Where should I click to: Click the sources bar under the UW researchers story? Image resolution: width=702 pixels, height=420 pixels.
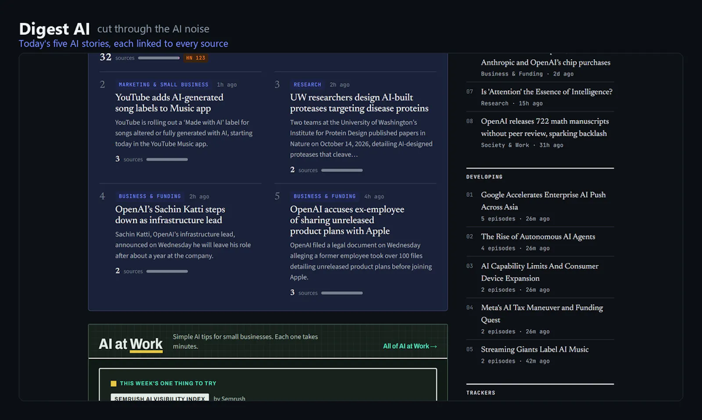coord(342,170)
